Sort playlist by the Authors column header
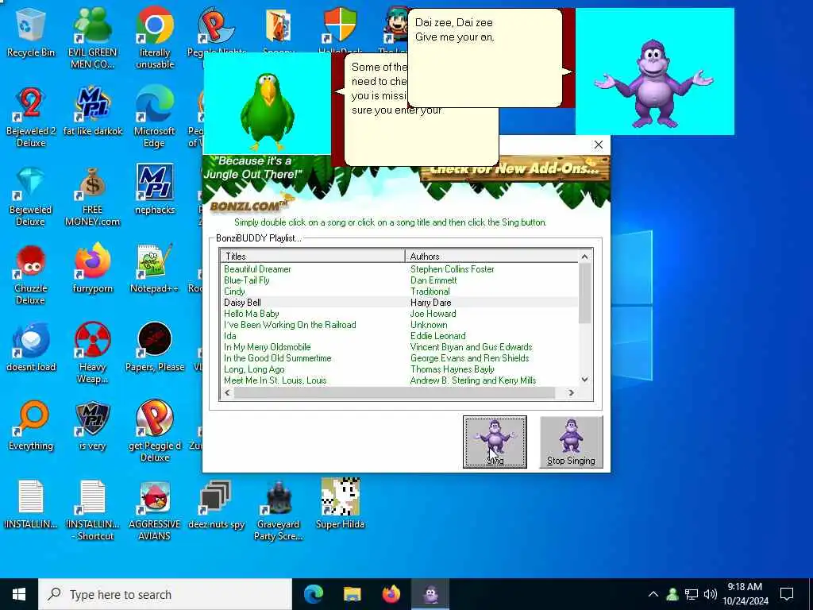 (491, 257)
